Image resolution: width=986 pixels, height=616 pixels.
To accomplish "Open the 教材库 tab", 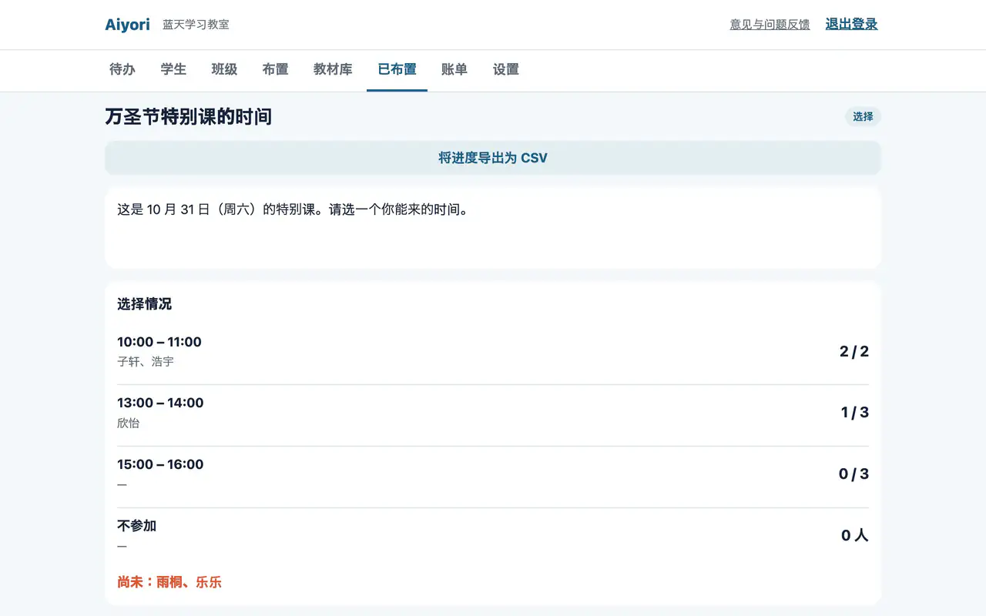I will click(x=333, y=69).
